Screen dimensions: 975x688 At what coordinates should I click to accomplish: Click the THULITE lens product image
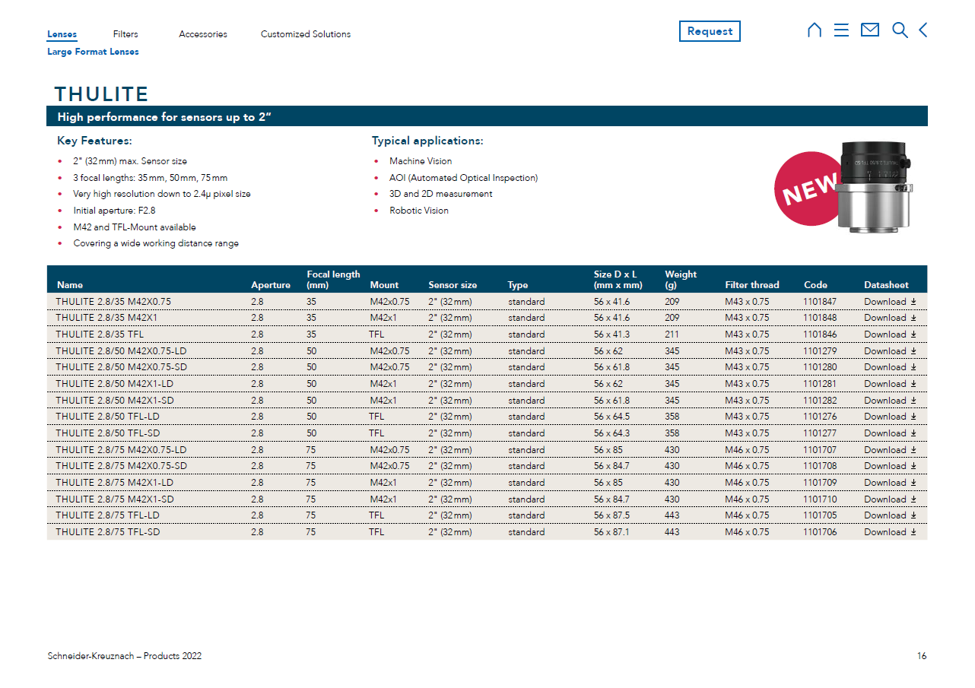click(876, 186)
